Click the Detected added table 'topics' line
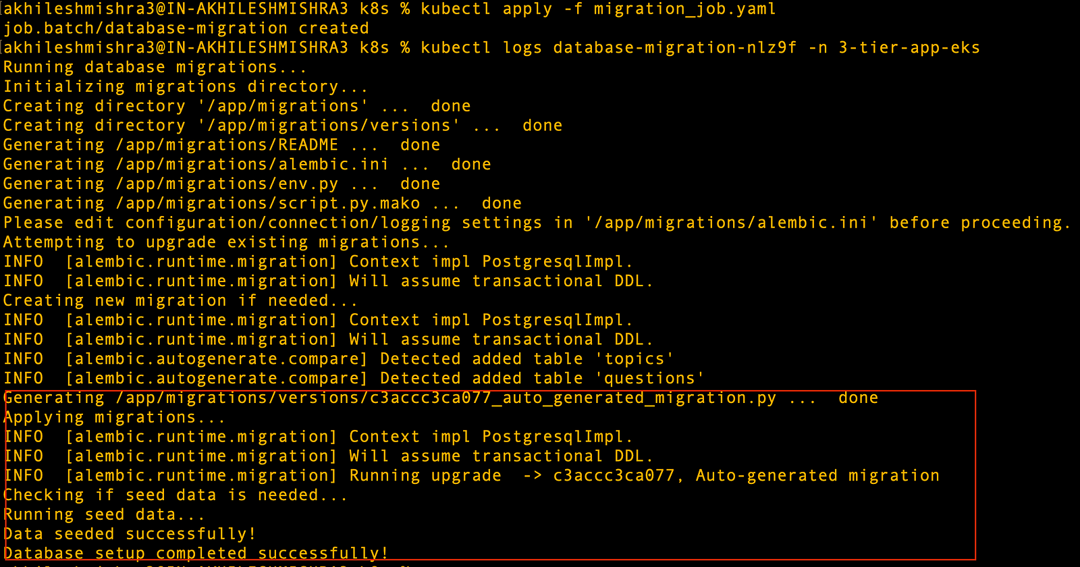The width and height of the screenshot is (1080, 567). tap(338, 359)
